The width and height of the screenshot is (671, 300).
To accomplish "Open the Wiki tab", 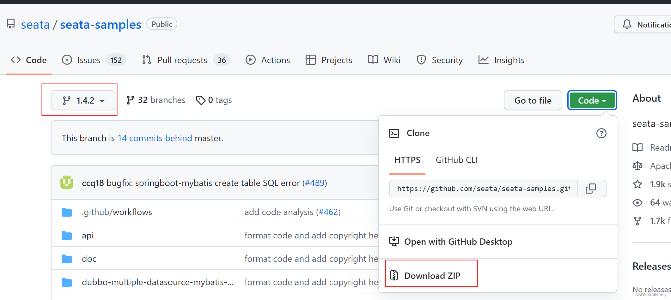I will click(x=384, y=60).
